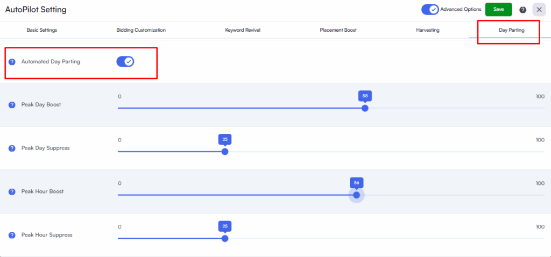Image resolution: width=551 pixels, height=257 pixels.
Task: Click the Peak Day Suppress slider handle
Action: [x=225, y=152]
